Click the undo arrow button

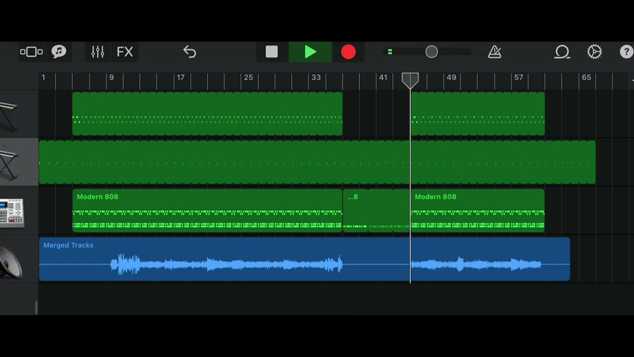point(190,52)
